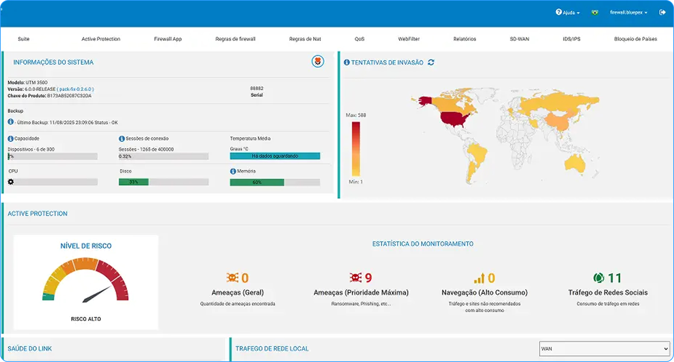Screen dimensions: 674x362
Task: Open the WAN interface selector dropdown
Action: [604, 349]
